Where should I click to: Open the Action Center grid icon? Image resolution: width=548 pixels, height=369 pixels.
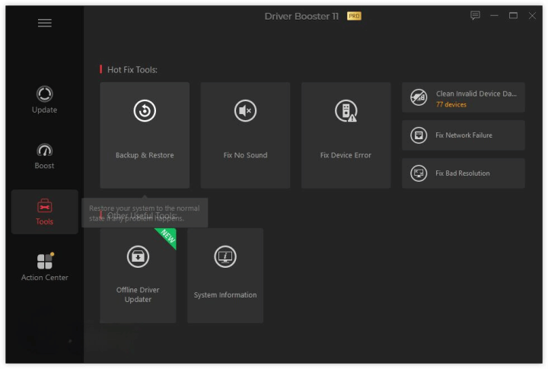pyautogui.click(x=46, y=261)
